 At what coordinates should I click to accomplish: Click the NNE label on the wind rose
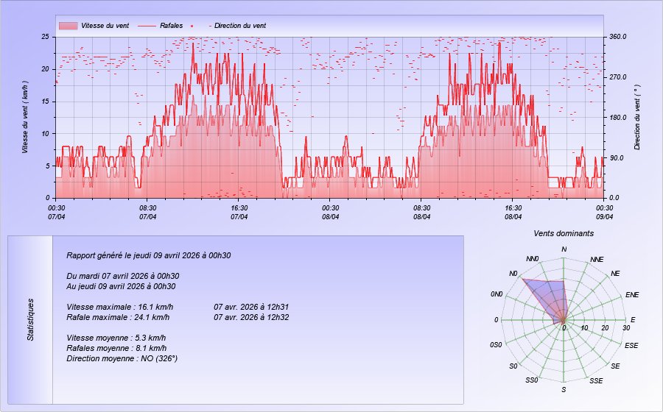pyautogui.click(x=597, y=260)
